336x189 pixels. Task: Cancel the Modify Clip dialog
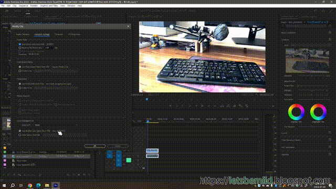pyautogui.click(x=118, y=146)
